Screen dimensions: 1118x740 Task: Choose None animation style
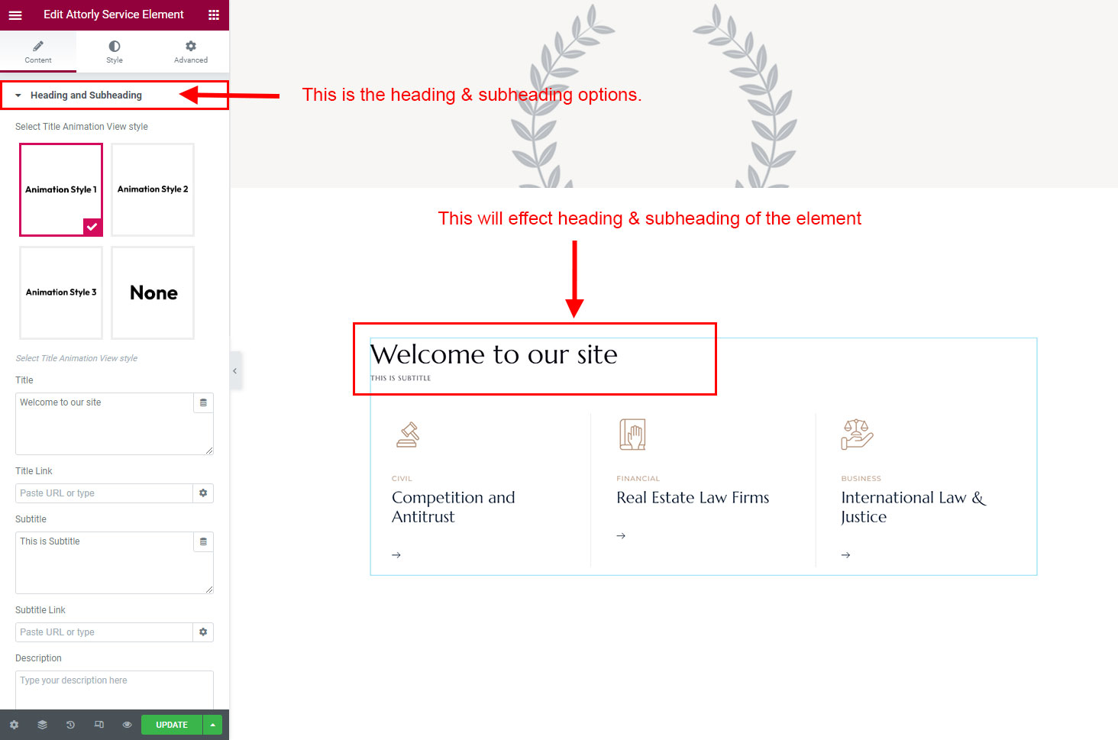153,292
